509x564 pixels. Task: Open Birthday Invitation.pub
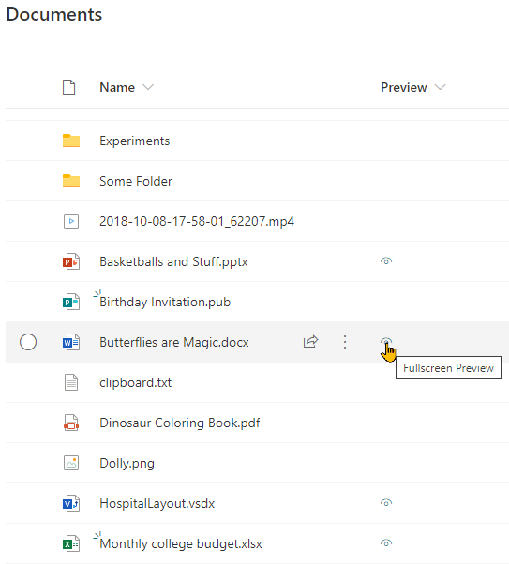165,302
